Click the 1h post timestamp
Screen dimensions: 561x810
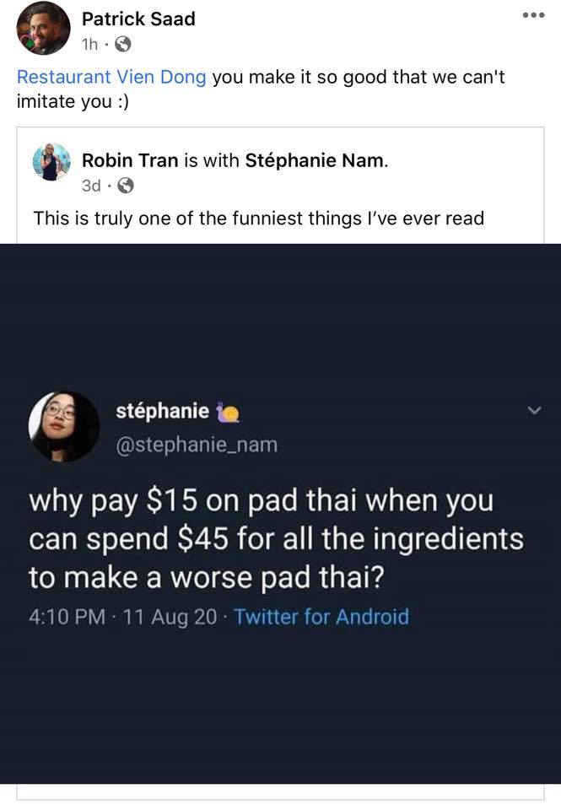90,45
